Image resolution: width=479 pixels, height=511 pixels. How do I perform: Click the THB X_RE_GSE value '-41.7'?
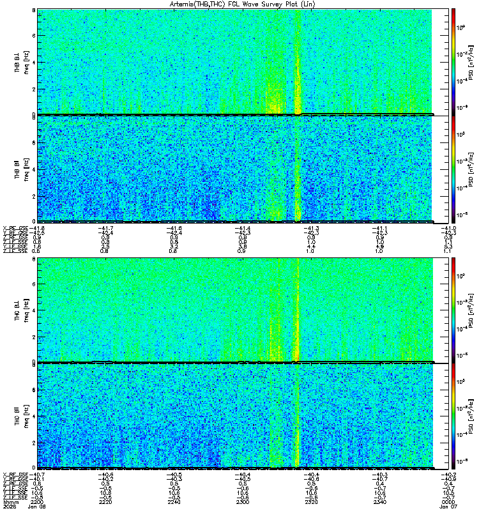(x=106, y=228)
